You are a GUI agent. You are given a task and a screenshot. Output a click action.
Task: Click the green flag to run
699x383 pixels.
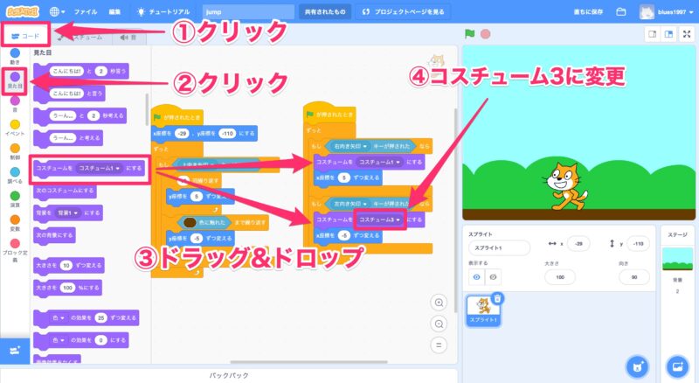469,34
